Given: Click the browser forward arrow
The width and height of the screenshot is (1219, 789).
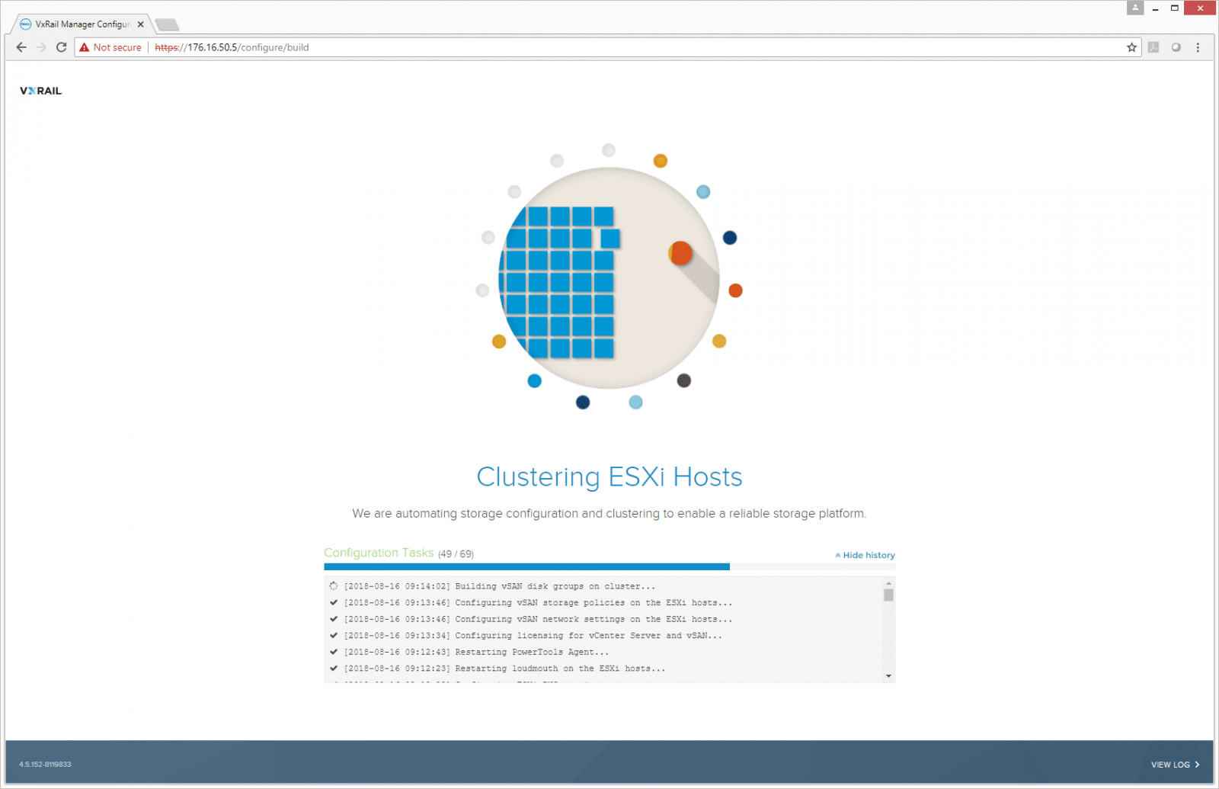Looking at the screenshot, I should tap(41, 47).
